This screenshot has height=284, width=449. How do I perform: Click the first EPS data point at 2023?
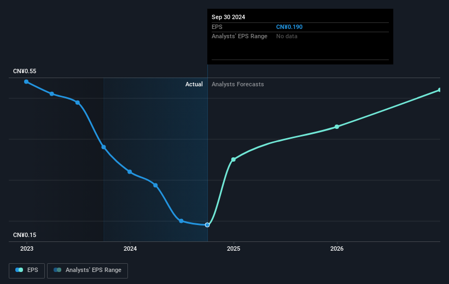(26, 82)
